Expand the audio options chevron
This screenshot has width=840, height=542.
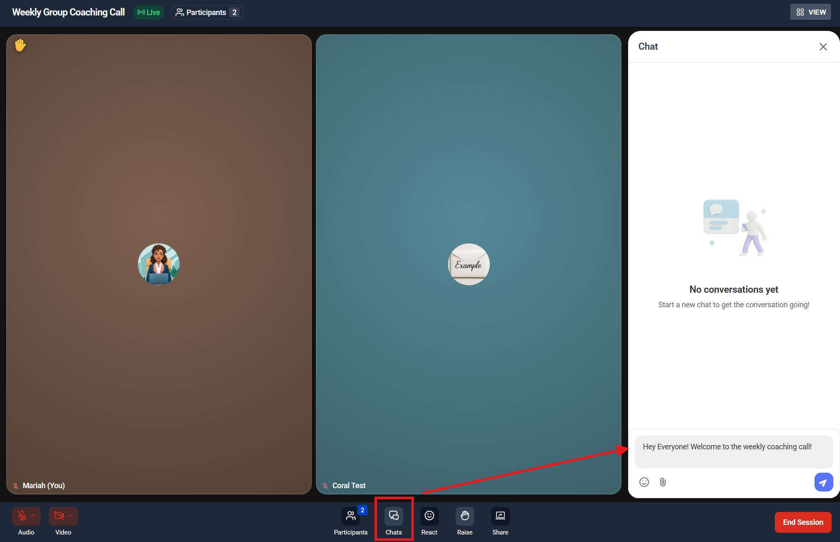click(33, 516)
